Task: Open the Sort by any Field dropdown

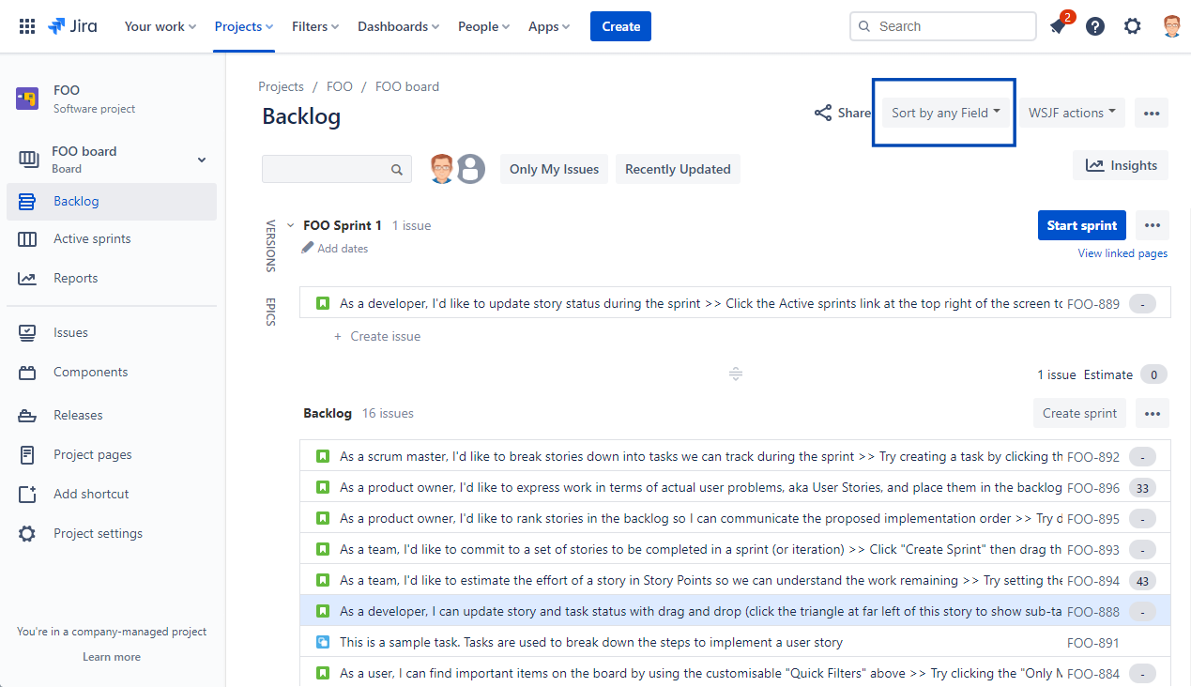Action: (946, 113)
